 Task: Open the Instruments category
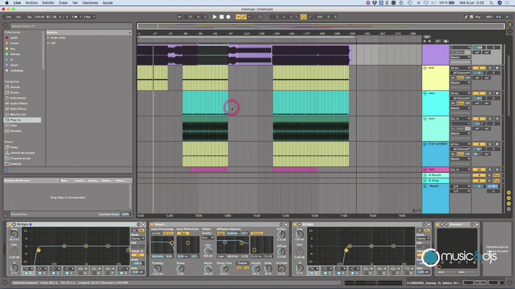pyautogui.click(x=18, y=98)
